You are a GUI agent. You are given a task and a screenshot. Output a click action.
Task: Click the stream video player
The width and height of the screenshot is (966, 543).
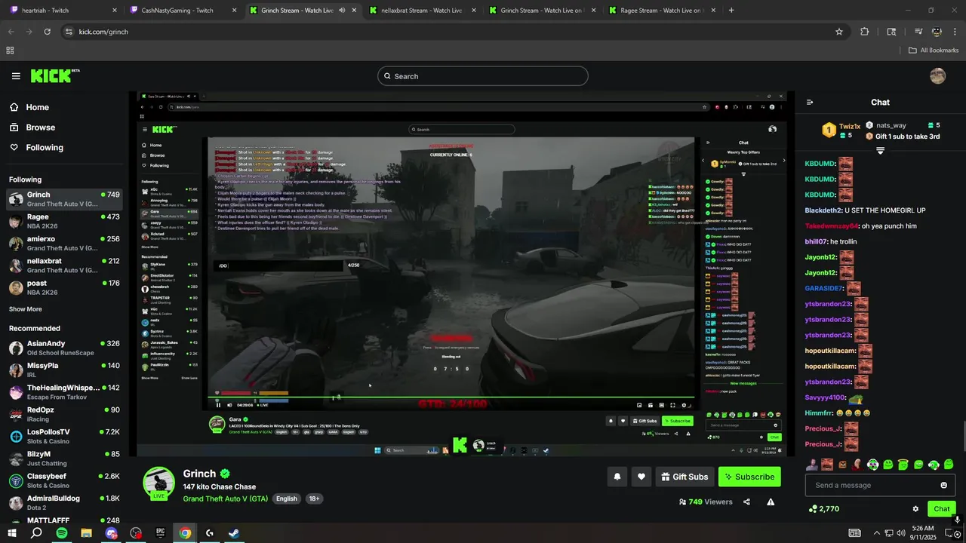pyautogui.click(x=462, y=274)
